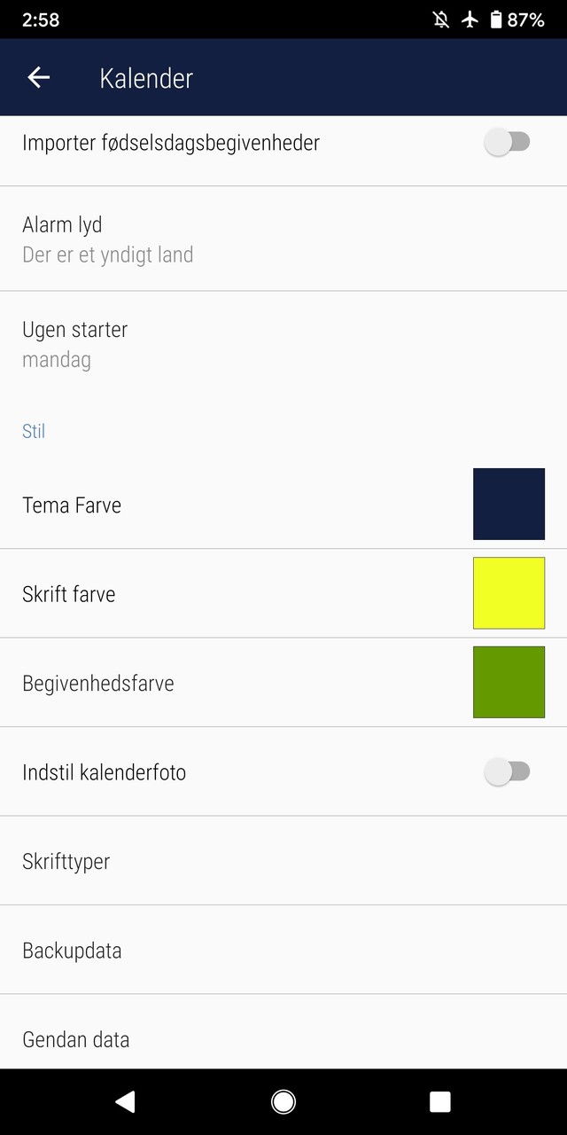Click the back arrow in Kalender header
This screenshot has width=567, height=1135.
tap(38, 77)
